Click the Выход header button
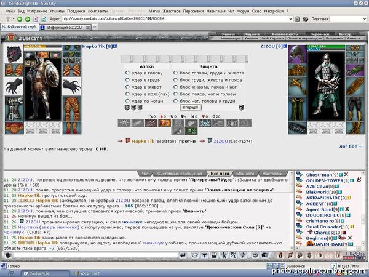This screenshot has height=277, width=369. point(345,34)
